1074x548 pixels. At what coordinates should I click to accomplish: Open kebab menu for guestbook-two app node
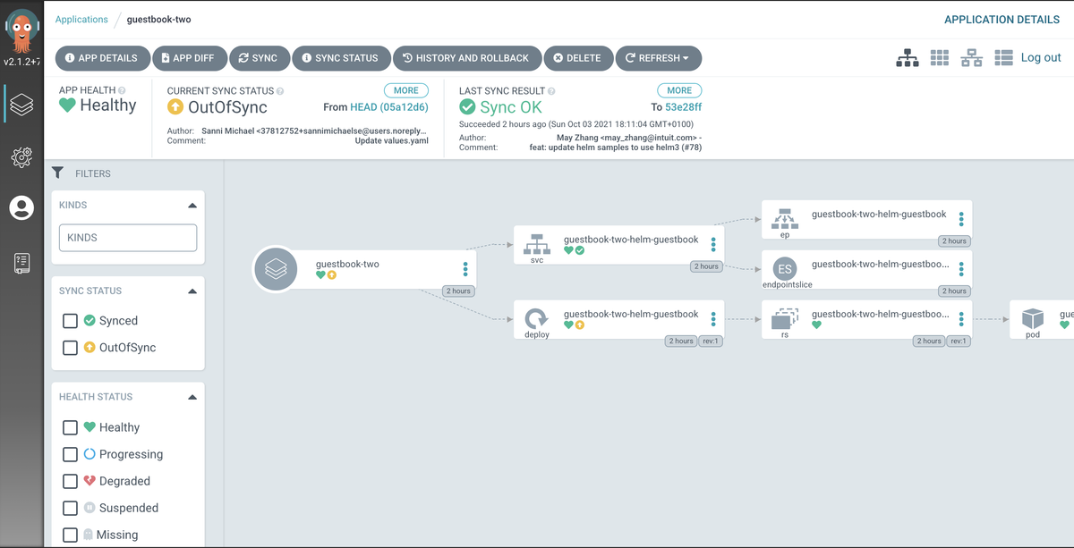click(x=465, y=269)
